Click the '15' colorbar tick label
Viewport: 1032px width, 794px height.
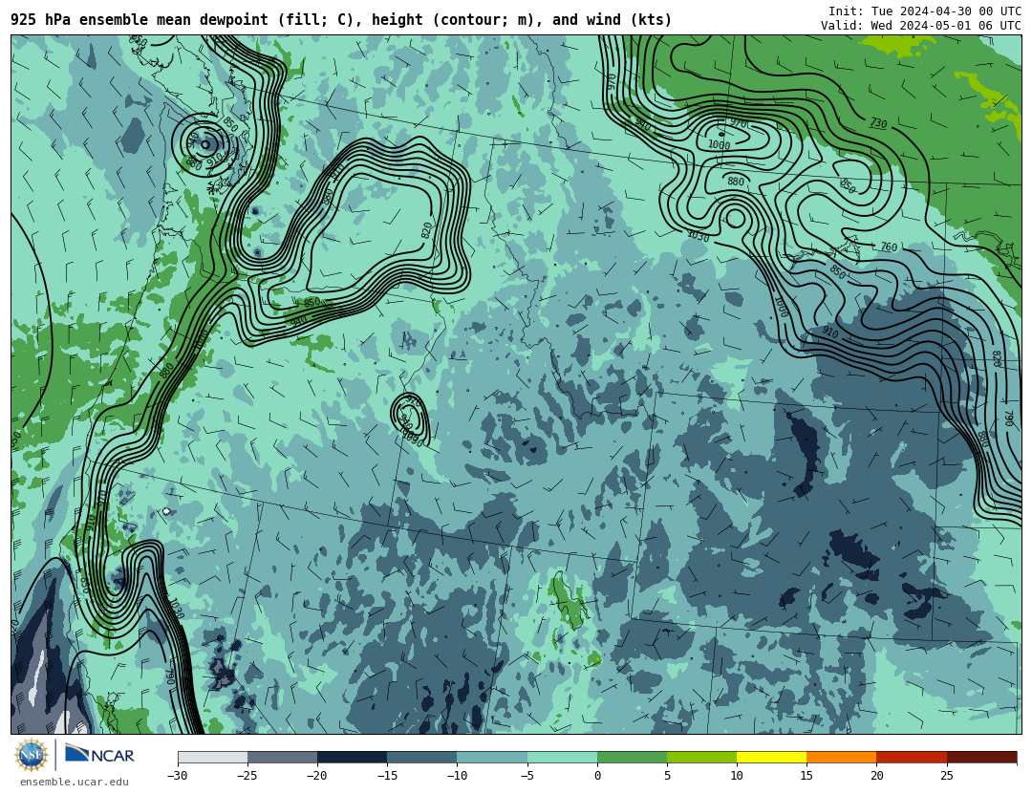click(x=806, y=776)
